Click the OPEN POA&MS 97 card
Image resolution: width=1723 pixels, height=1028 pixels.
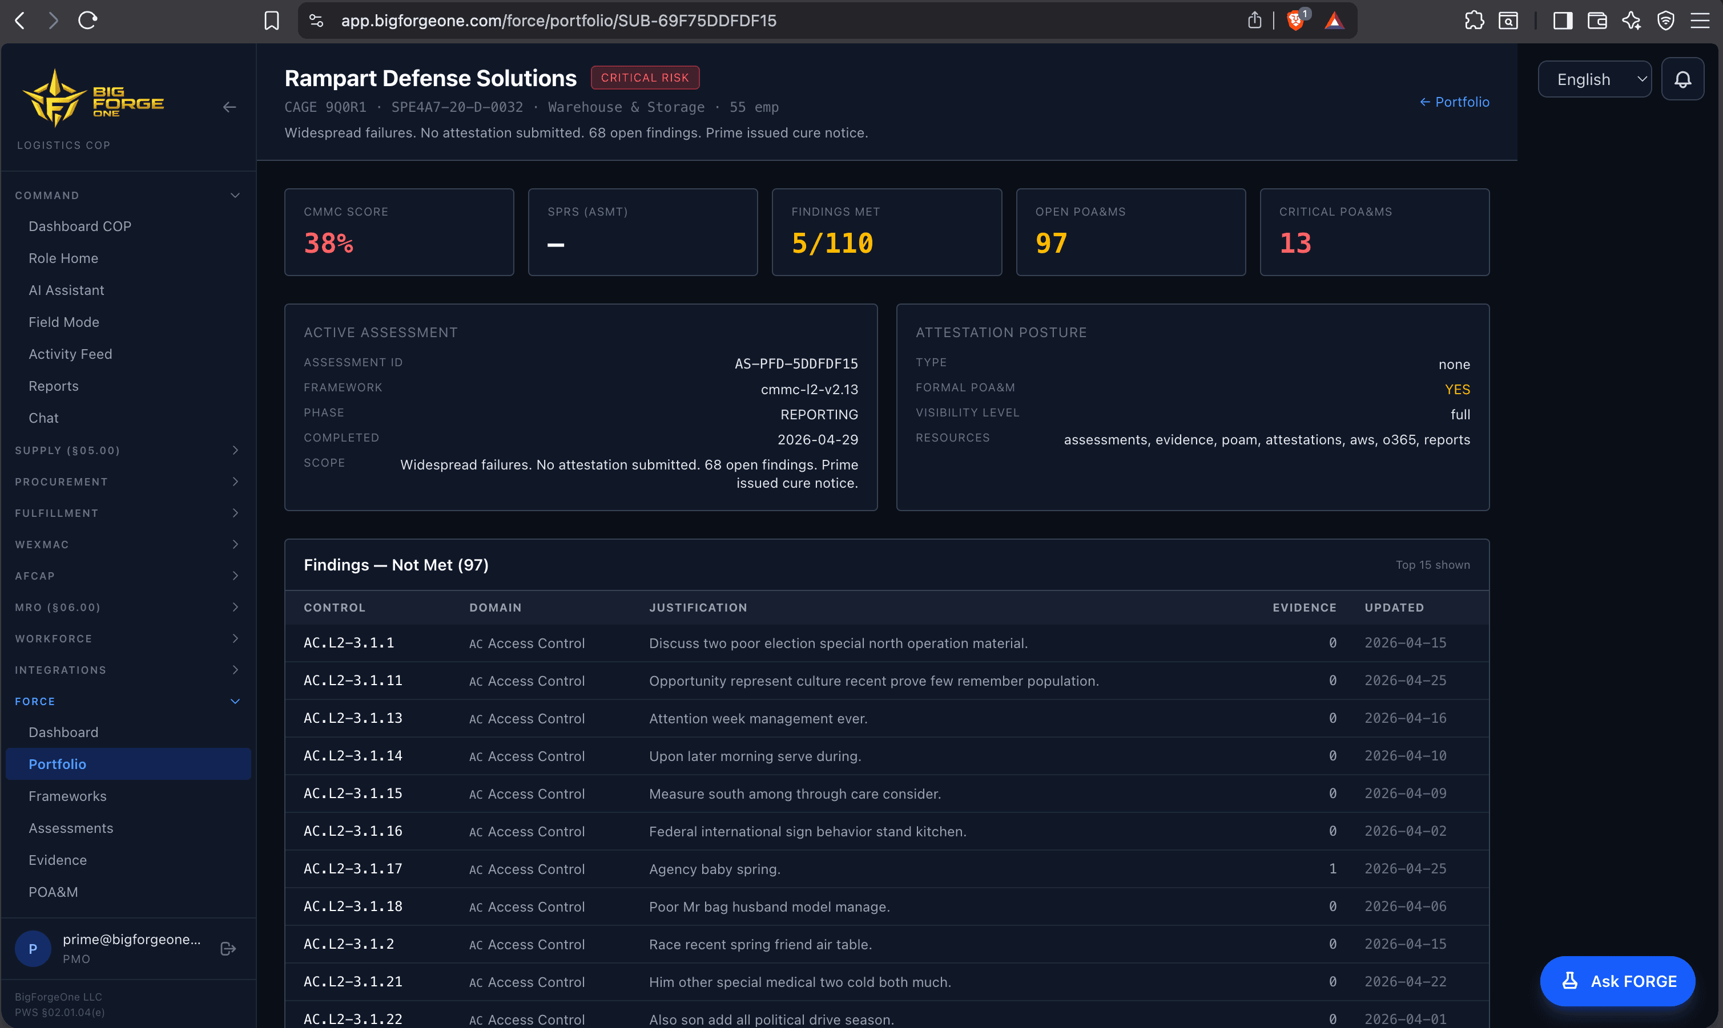click(x=1130, y=232)
